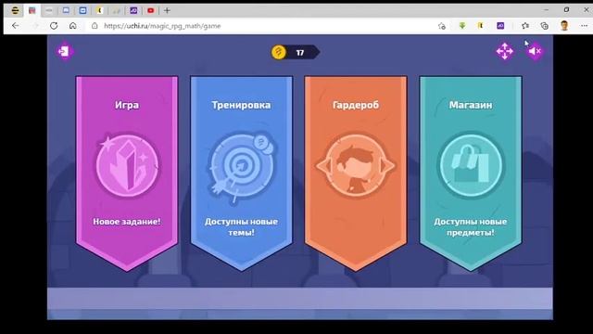Toggle game sound with the muted speaker icon
Image resolution: width=593 pixels, height=334 pixels.
click(x=535, y=51)
